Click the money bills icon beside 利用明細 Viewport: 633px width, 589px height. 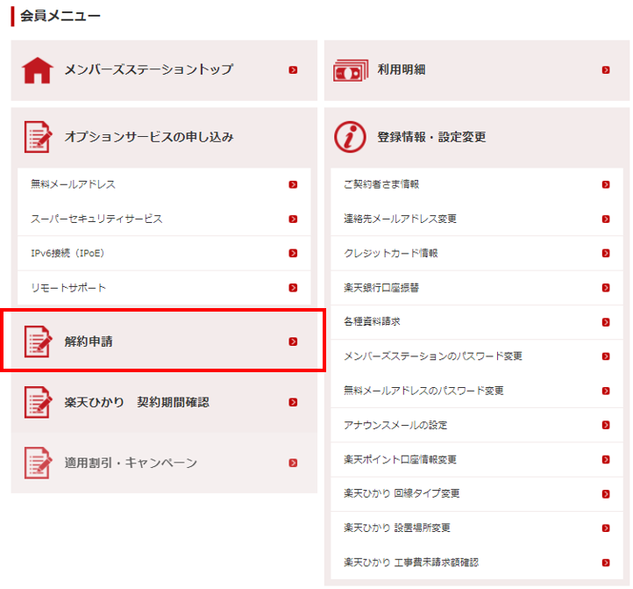click(351, 70)
